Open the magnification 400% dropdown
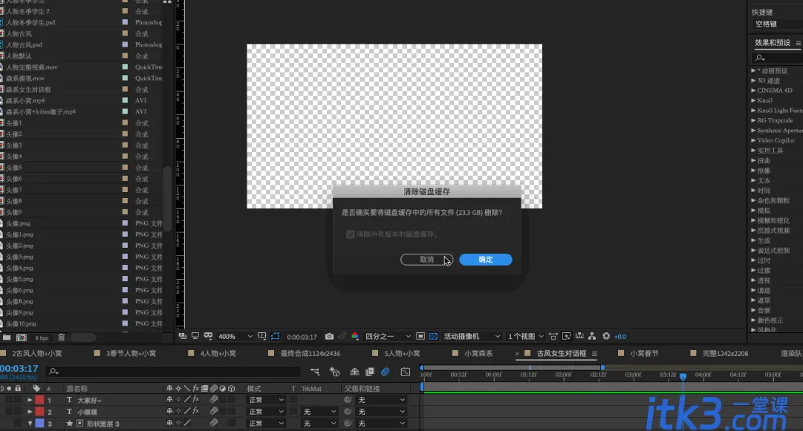803x431 pixels. tap(235, 336)
